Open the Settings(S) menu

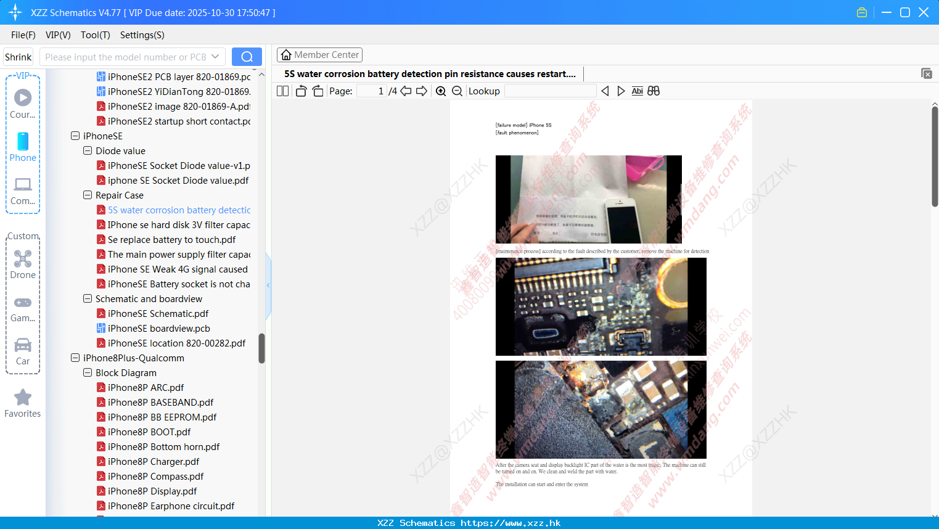pyautogui.click(x=142, y=35)
